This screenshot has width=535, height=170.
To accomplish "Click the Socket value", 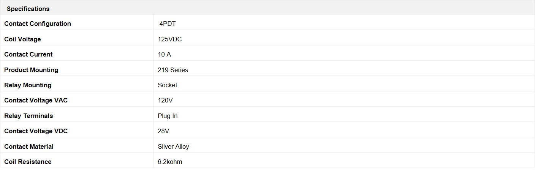I will 168,85.
